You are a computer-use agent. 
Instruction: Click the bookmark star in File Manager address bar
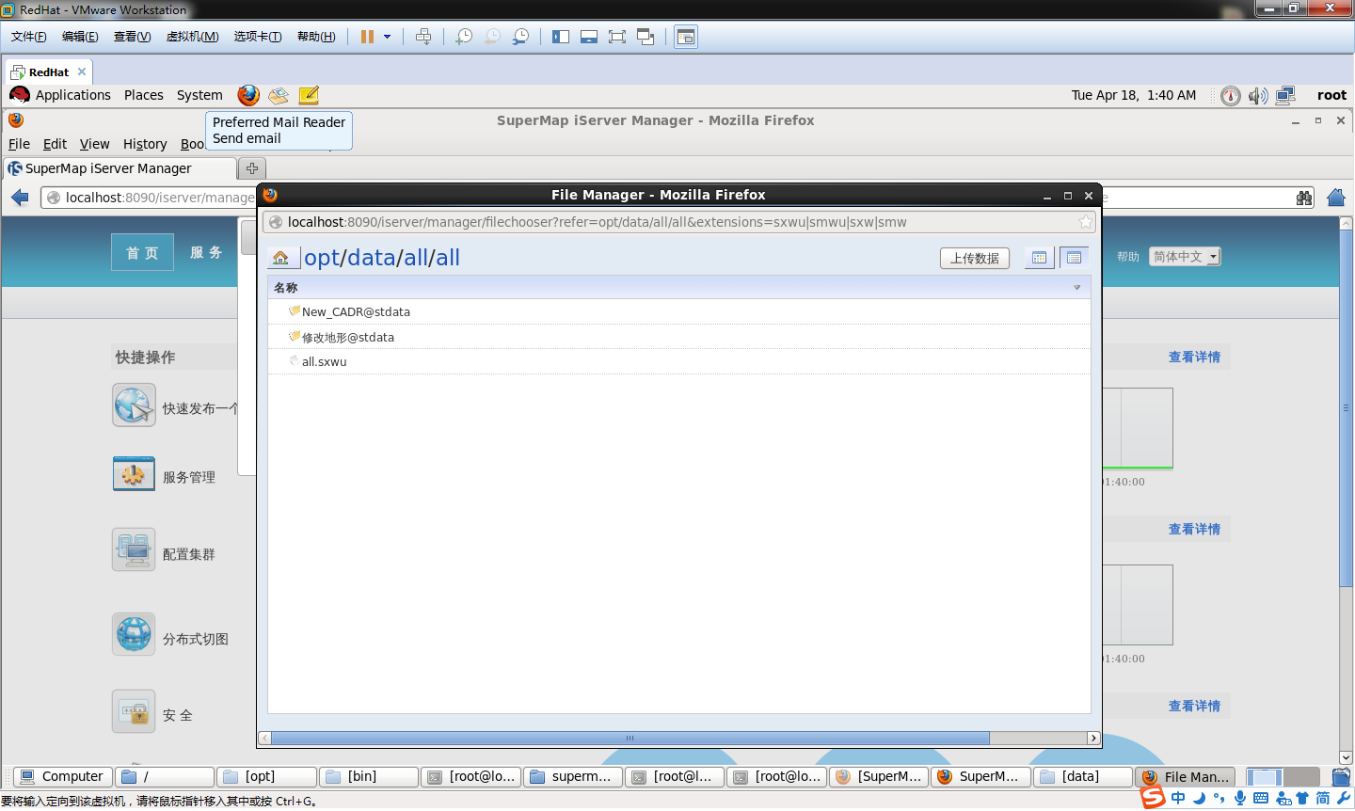[x=1086, y=222]
